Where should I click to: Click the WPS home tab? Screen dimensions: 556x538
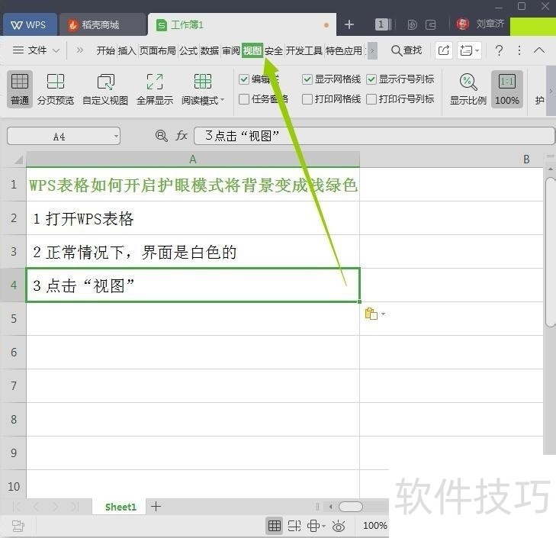click(30, 24)
